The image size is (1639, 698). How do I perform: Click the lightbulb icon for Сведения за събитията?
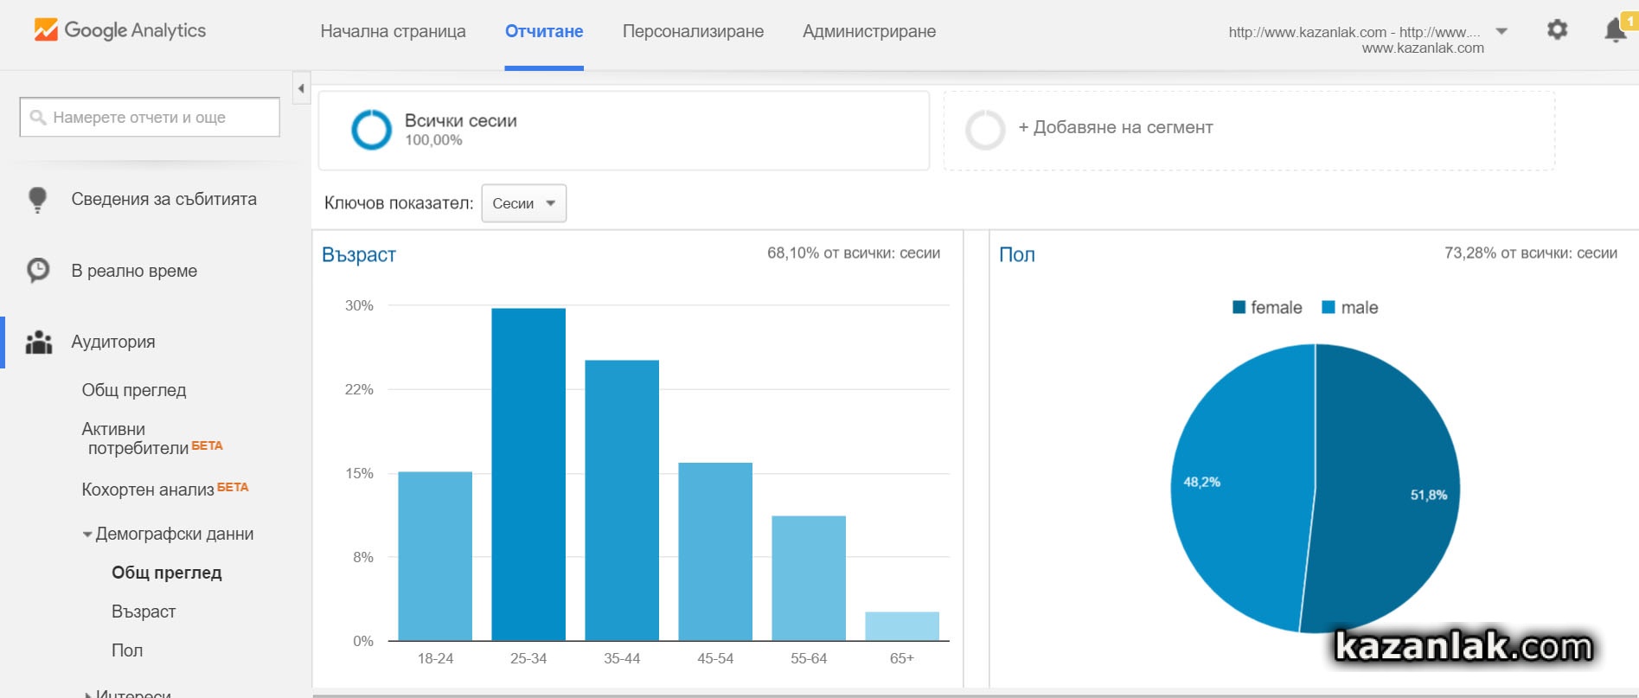point(37,200)
